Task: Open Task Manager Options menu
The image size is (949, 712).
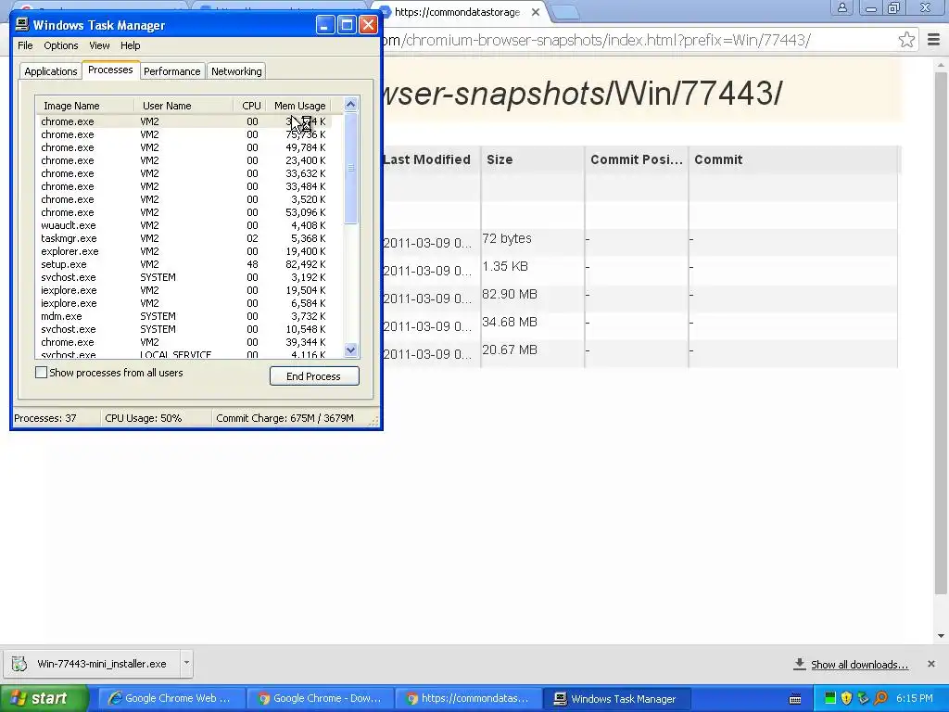Action: pyautogui.click(x=60, y=45)
